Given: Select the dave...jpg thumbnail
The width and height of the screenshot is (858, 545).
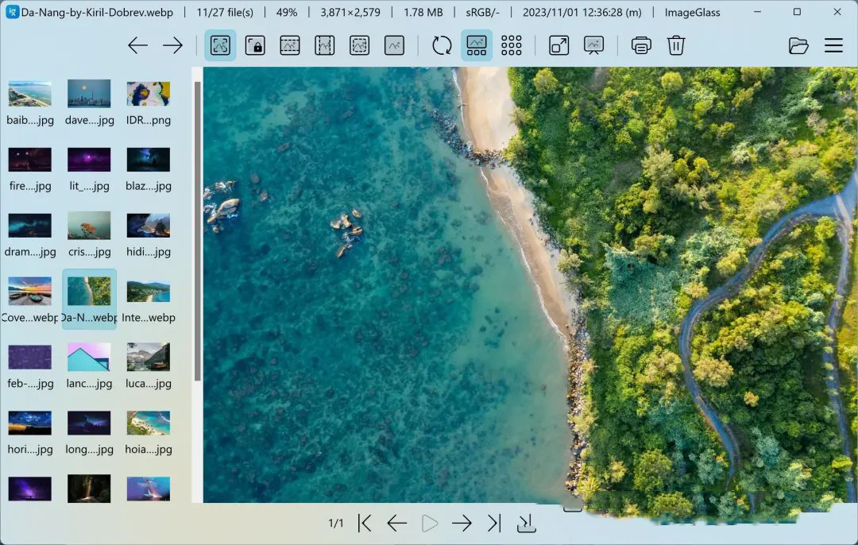Looking at the screenshot, I should [x=89, y=102].
